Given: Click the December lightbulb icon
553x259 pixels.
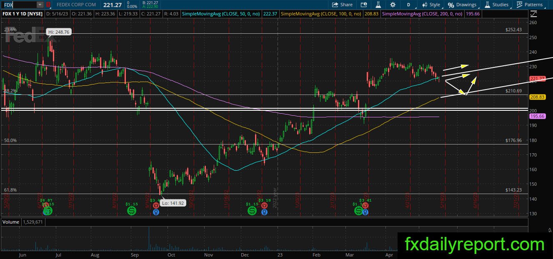Looking at the screenshot, I should point(264,212).
